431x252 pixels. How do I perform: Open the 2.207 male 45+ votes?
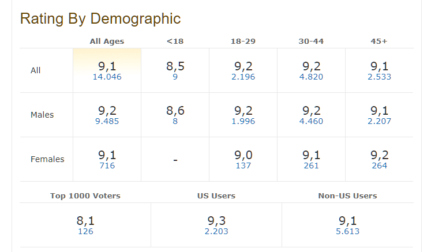tap(379, 121)
